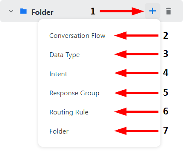Viewport: 183px width, 154px height.
Task: Create a new Data Type item
Action: tap(64, 55)
